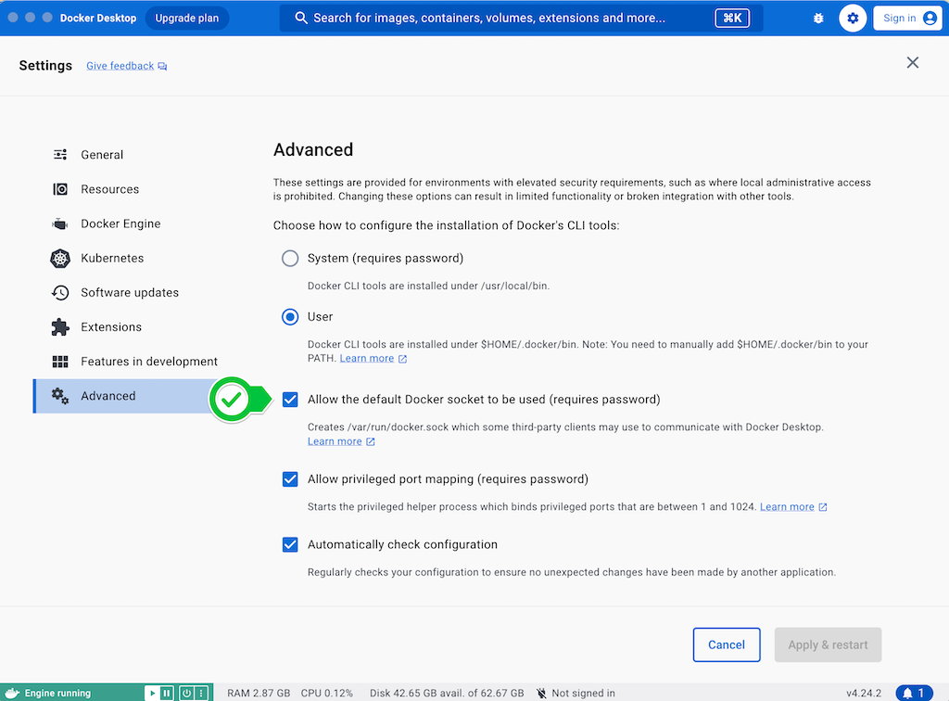Click the Apply & restart button
The height and width of the screenshot is (701, 949).
(828, 644)
